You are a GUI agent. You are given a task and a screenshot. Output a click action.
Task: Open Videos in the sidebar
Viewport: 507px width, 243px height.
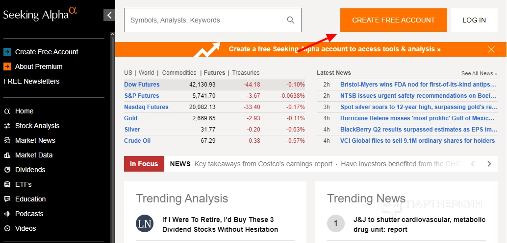click(25, 228)
